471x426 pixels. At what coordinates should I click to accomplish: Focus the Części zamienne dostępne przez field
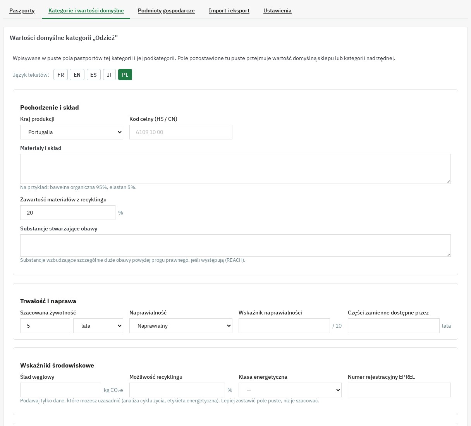pyautogui.click(x=394, y=326)
